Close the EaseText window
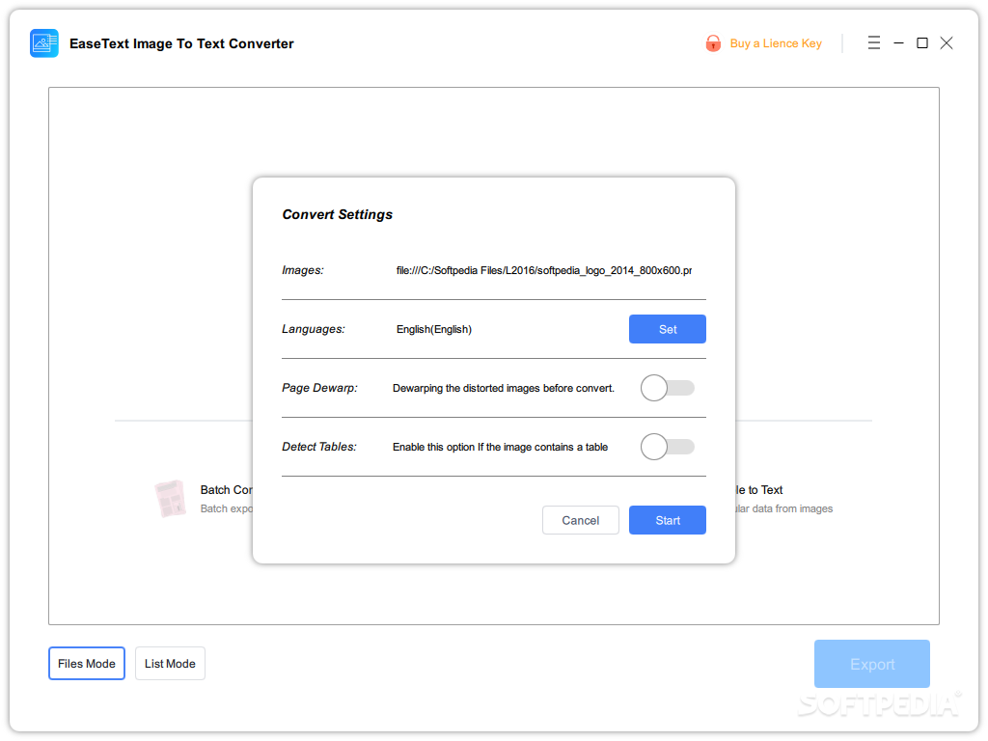The height and width of the screenshot is (741, 988). coord(946,42)
